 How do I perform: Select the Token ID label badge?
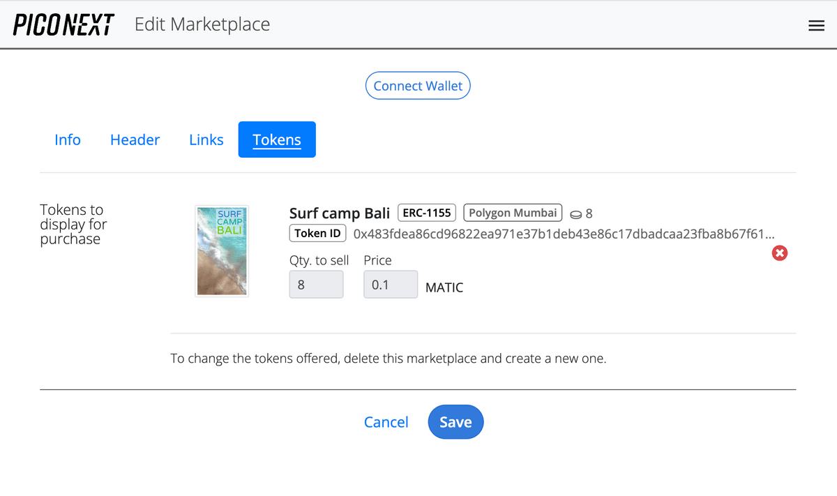[317, 233]
